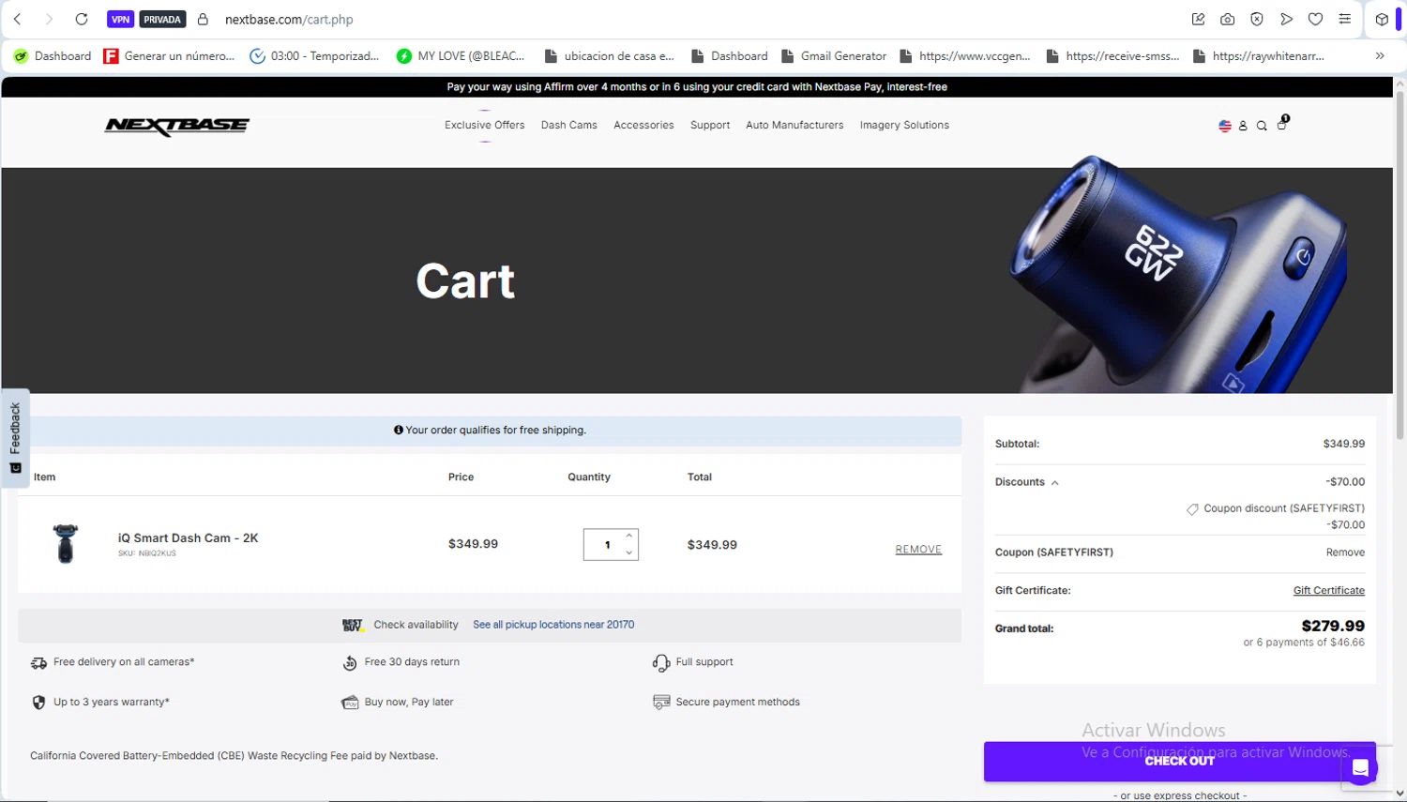Open the Auto Manufacturers menu
The height and width of the screenshot is (802, 1407).
pos(794,125)
